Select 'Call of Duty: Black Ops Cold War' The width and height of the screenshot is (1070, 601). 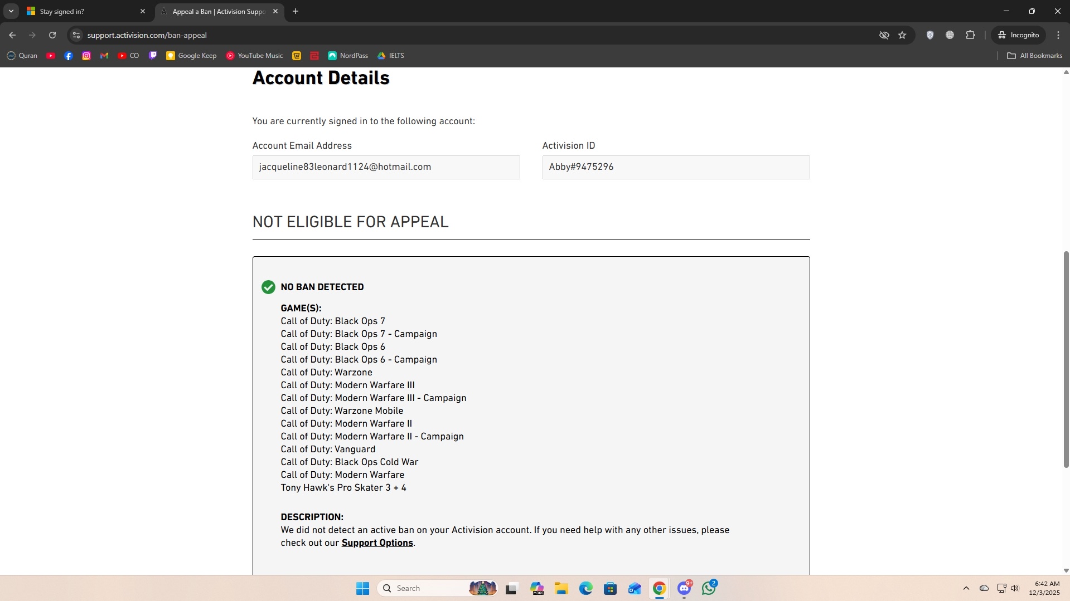coord(350,462)
